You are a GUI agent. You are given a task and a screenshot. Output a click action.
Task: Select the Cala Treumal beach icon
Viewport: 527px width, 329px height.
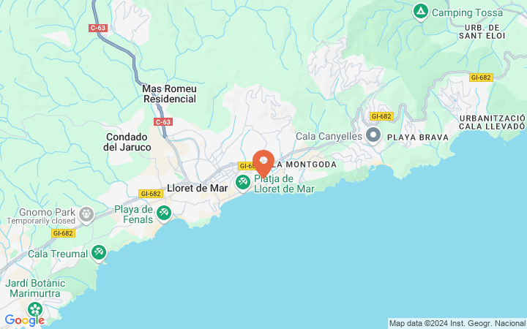pos(99,253)
